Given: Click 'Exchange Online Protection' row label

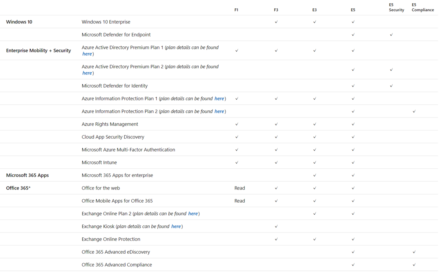Looking at the screenshot, I should point(111,239).
